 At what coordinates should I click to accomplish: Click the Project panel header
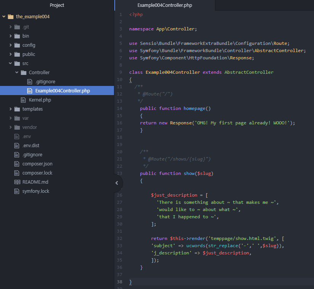(x=57, y=5)
